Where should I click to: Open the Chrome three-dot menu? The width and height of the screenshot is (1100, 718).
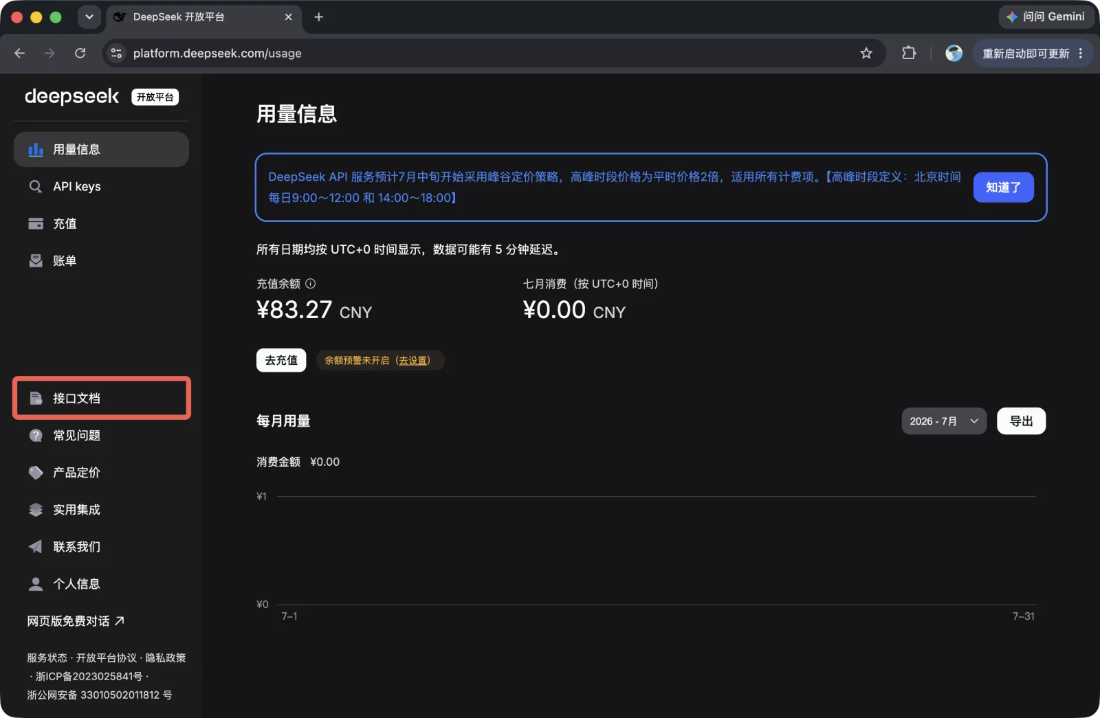click(x=1081, y=53)
